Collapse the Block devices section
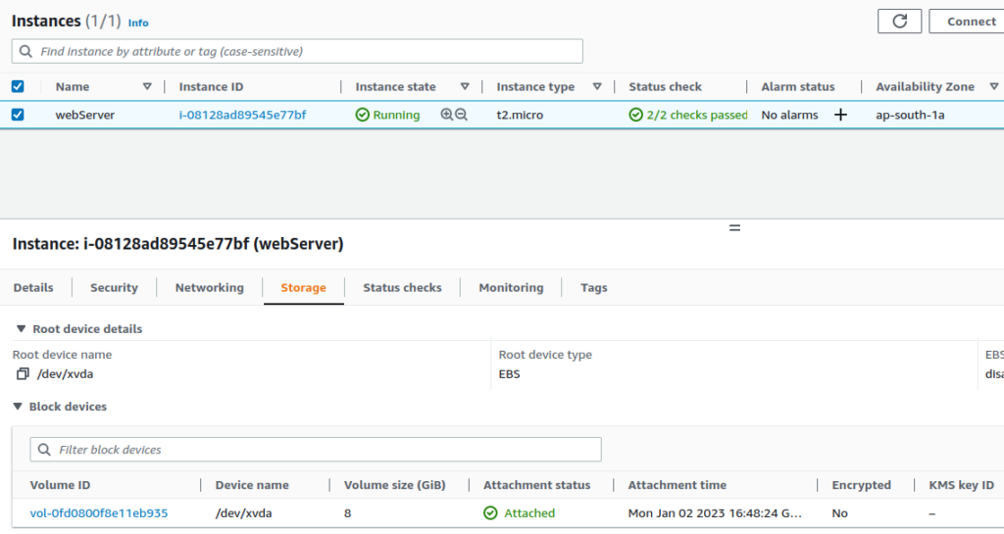1004x534 pixels. pyautogui.click(x=18, y=407)
